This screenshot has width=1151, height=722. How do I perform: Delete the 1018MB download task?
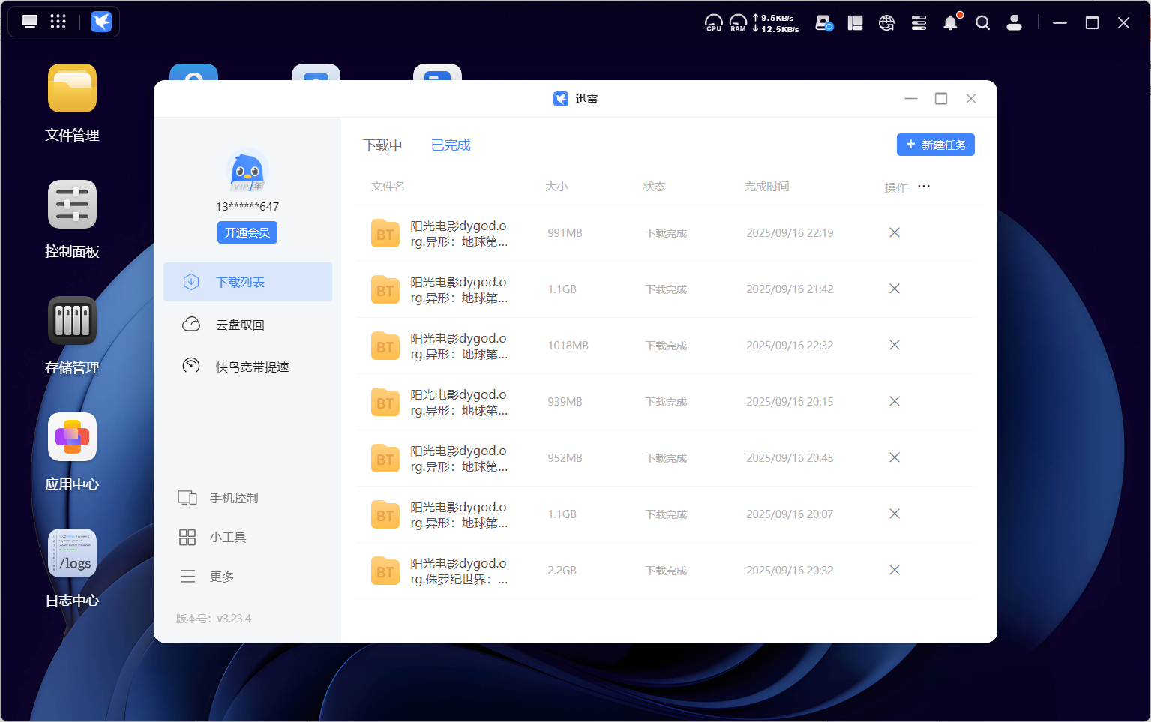tap(895, 345)
